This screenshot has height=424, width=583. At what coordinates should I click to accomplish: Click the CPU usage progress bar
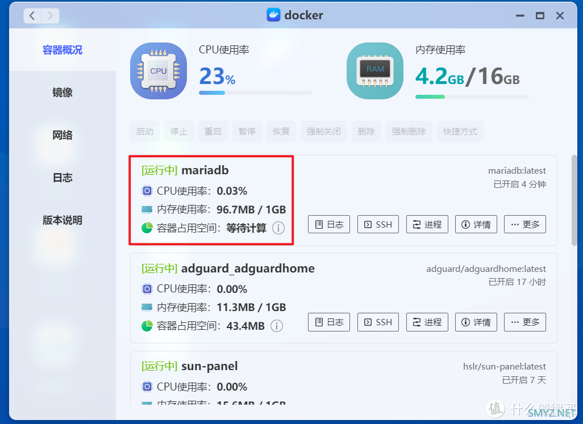[x=256, y=93]
